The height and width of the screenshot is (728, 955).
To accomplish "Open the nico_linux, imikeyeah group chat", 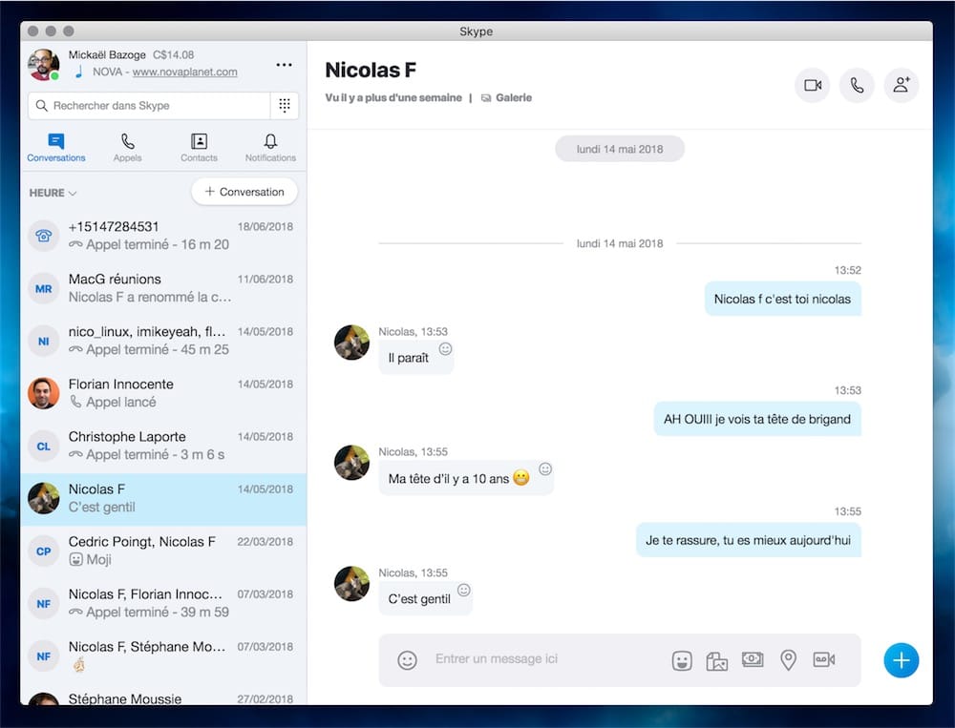I will pyautogui.click(x=163, y=341).
